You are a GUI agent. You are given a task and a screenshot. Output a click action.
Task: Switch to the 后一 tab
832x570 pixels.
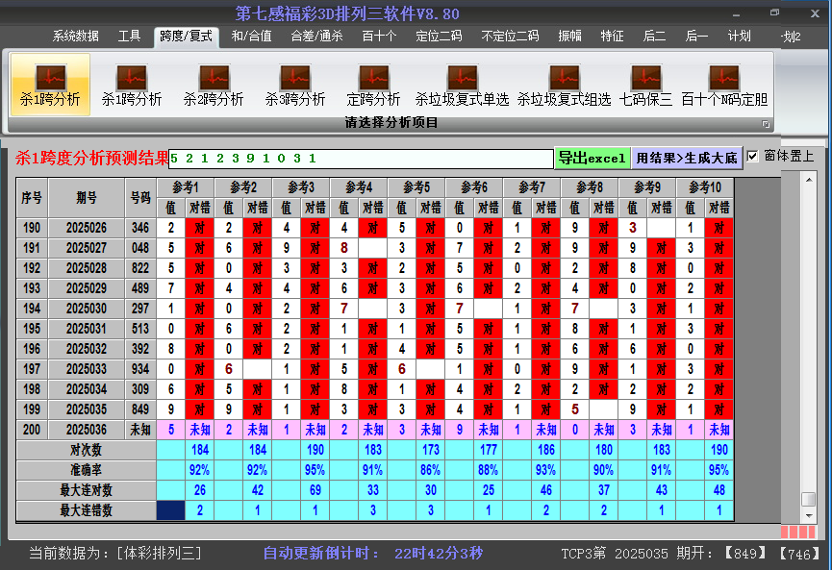point(696,37)
